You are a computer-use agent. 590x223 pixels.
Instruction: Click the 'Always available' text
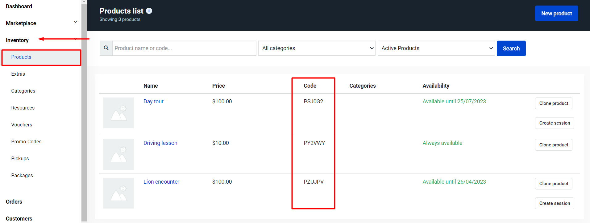pos(442,143)
